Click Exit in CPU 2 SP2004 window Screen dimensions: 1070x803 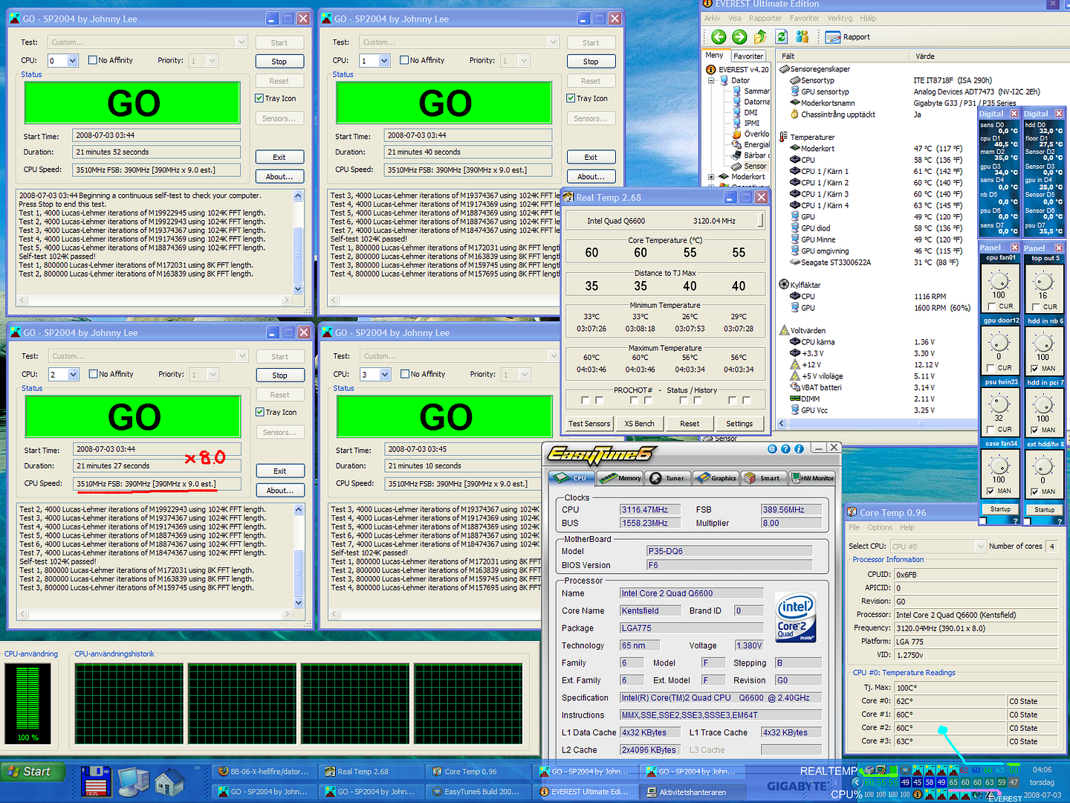279,471
